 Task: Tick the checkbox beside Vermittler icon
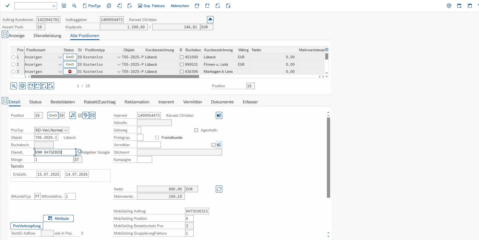[x=213, y=145]
